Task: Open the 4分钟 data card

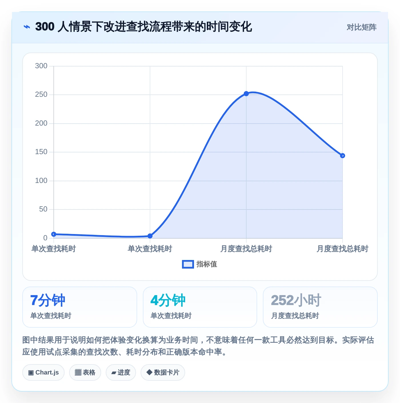Action: click(200, 307)
